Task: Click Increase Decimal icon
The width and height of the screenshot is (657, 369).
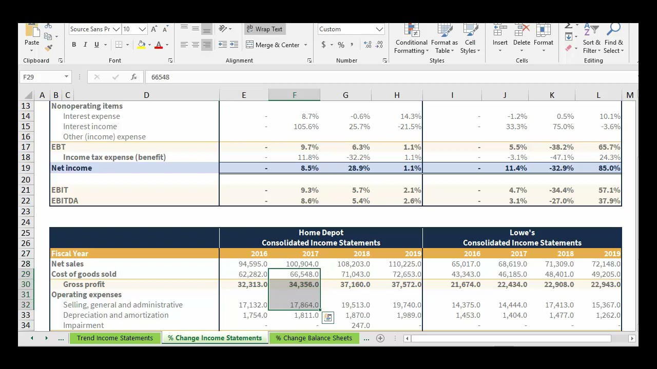Action: pyautogui.click(x=368, y=45)
